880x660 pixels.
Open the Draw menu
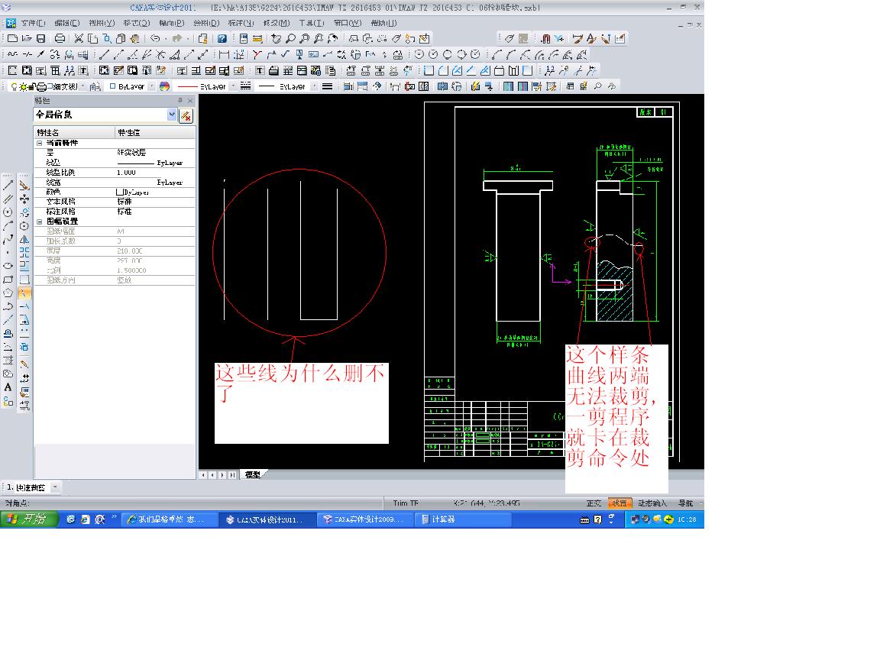[x=206, y=23]
